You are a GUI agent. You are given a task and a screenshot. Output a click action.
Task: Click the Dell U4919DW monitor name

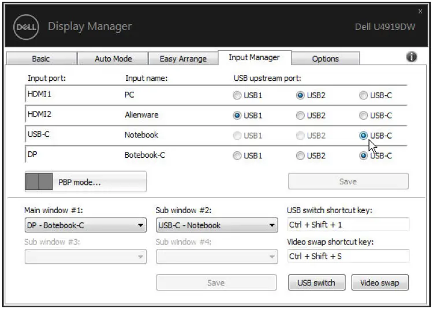[385, 27]
